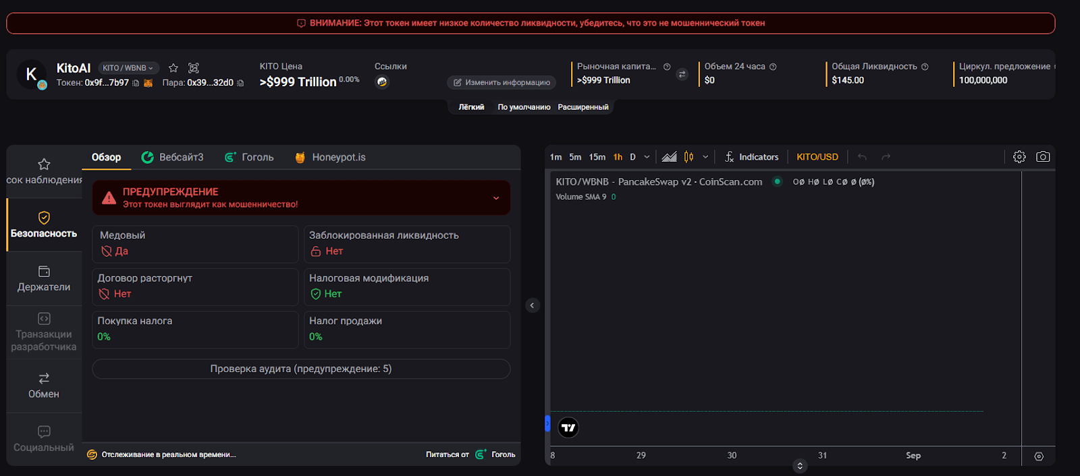Open chart axis settings at bottom-right corner
The width and height of the screenshot is (1080, 476).
pyautogui.click(x=1039, y=456)
